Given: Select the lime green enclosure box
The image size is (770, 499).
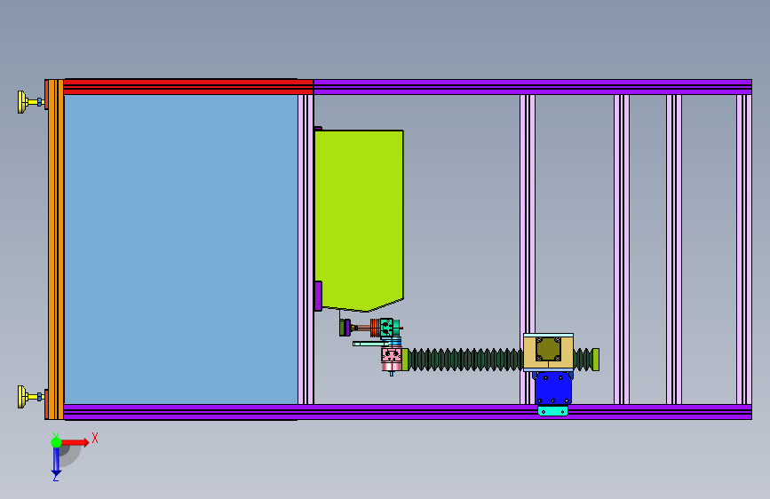Looking at the screenshot, I should click(359, 220).
